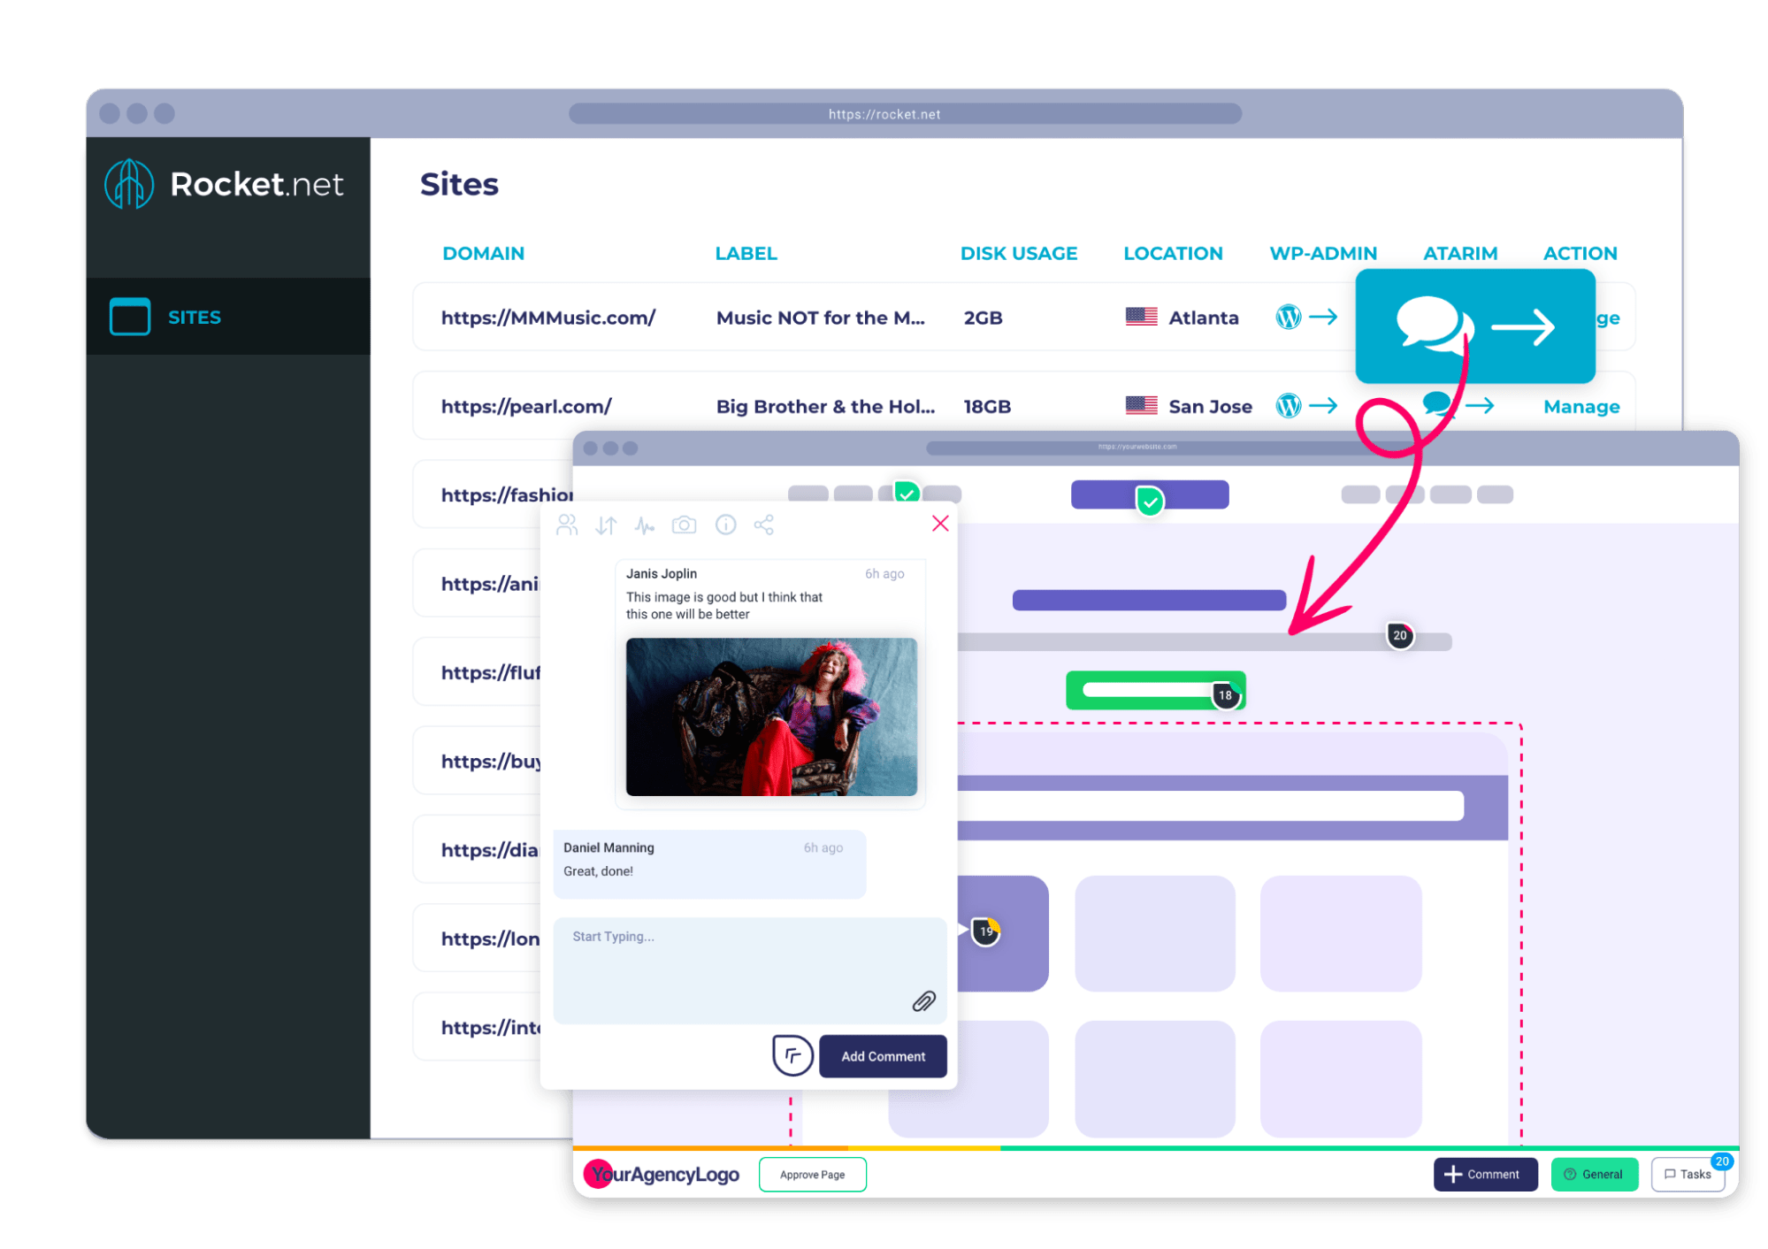The width and height of the screenshot is (1768, 1249).
Task: Switch to General mode in the bottom bar
Action: [x=1594, y=1174]
